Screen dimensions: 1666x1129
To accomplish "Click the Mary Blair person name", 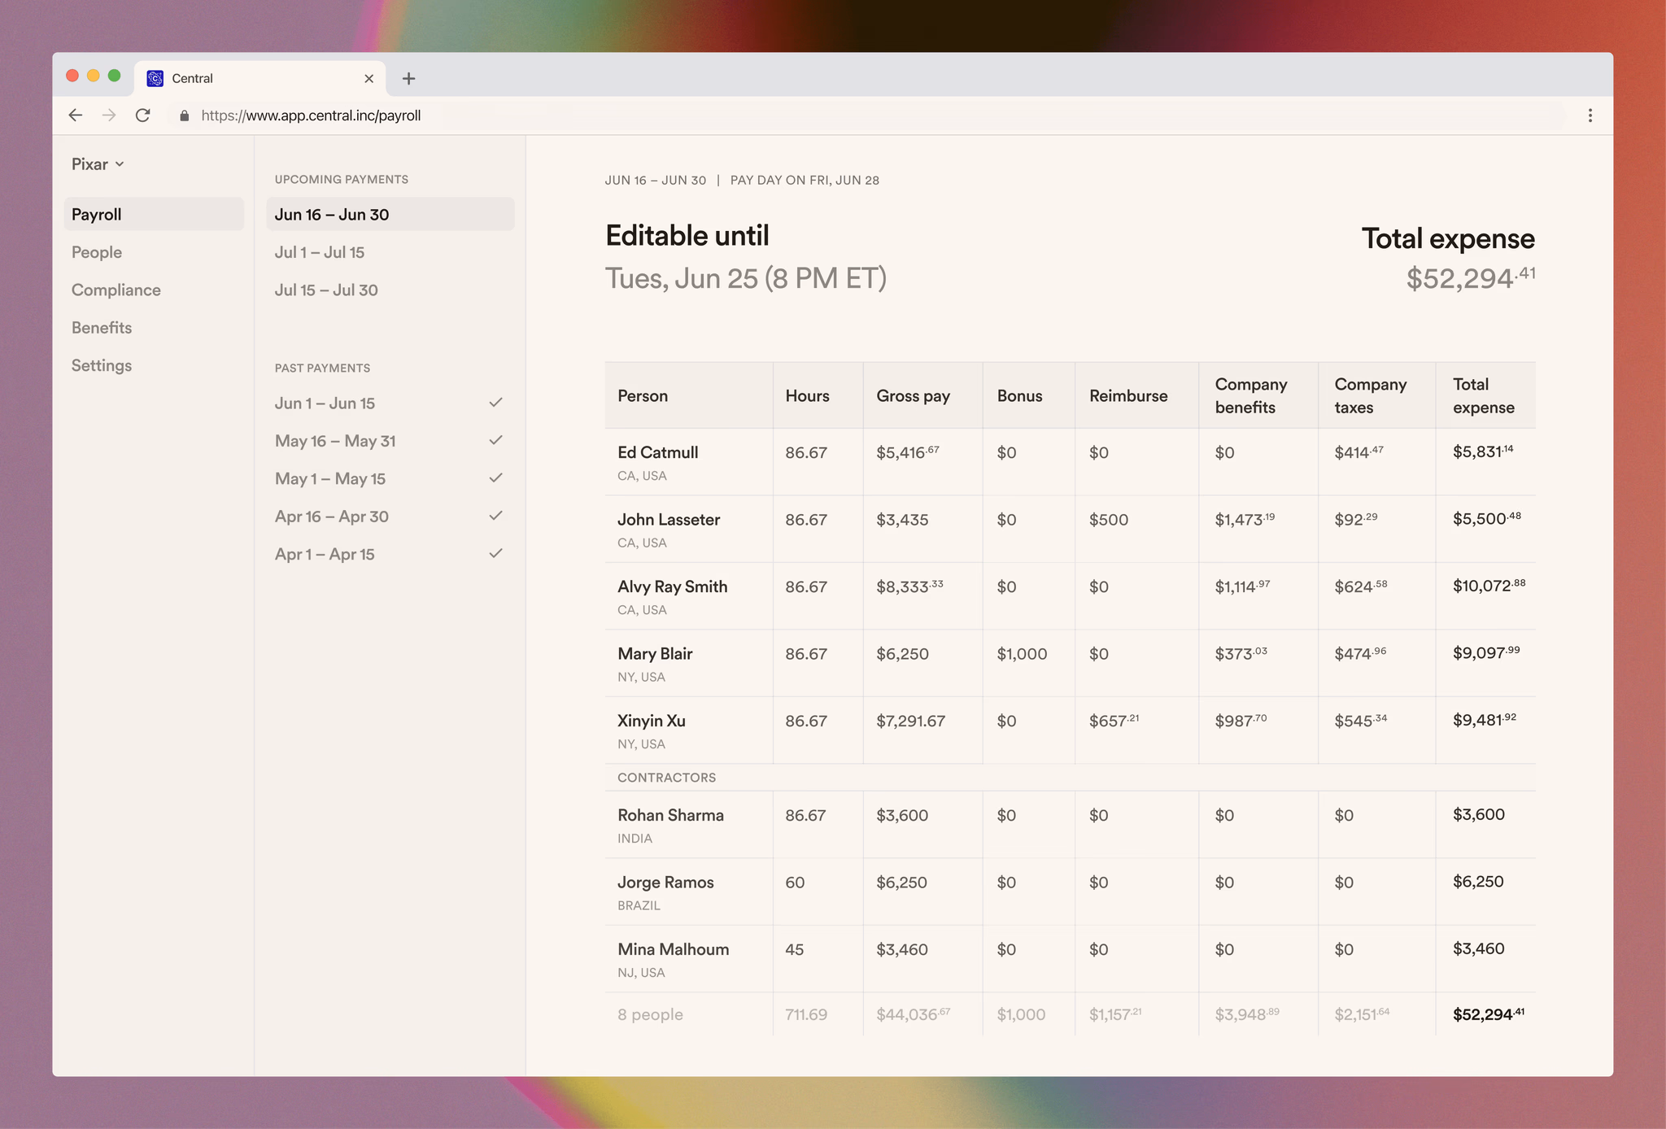I will pos(655,654).
